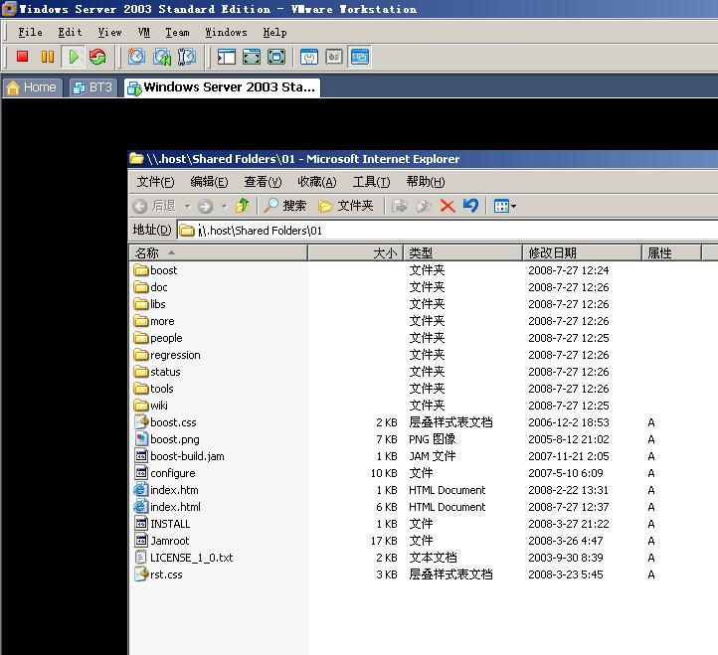Open Explorer 编辑(E) menu
The height and width of the screenshot is (655, 718).
pyautogui.click(x=209, y=182)
